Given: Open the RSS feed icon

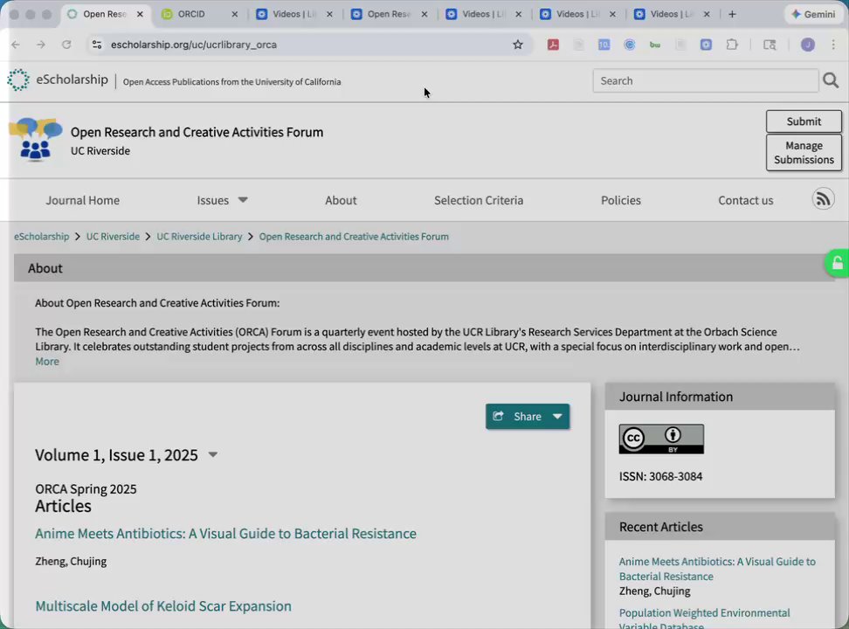Looking at the screenshot, I should (823, 199).
